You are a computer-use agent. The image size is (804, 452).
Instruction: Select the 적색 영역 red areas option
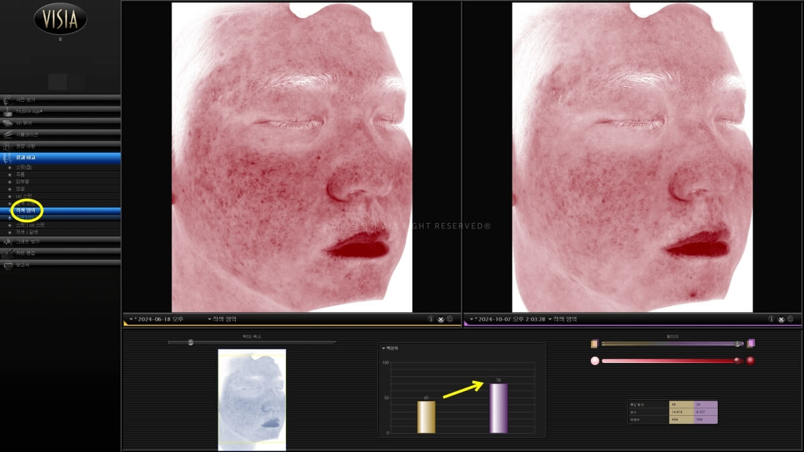click(x=60, y=211)
